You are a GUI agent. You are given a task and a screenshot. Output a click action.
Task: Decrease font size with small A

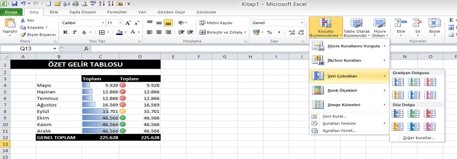pyautogui.click(x=136, y=23)
